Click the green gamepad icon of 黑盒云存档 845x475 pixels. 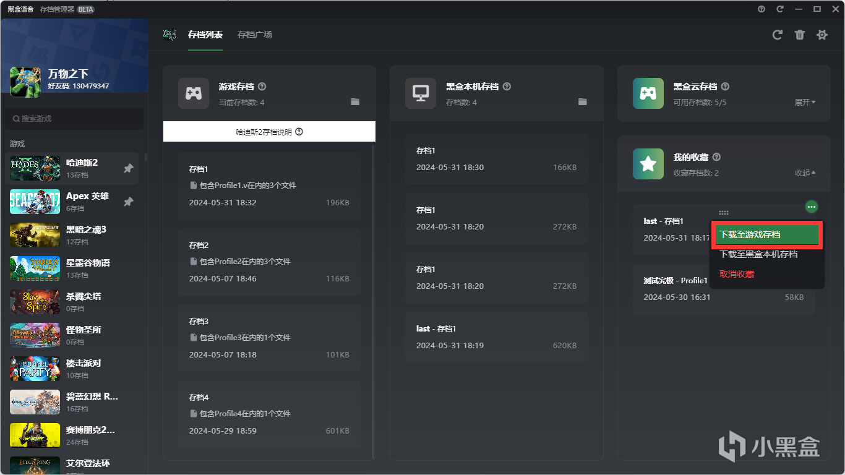click(x=648, y=93)
